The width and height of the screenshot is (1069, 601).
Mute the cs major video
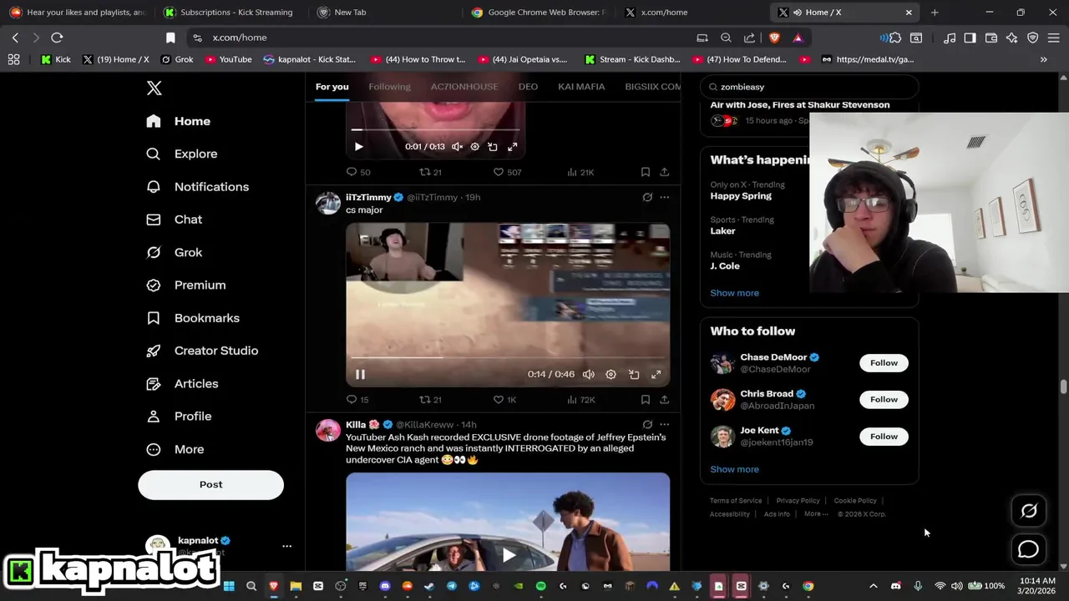click(589, 375)
